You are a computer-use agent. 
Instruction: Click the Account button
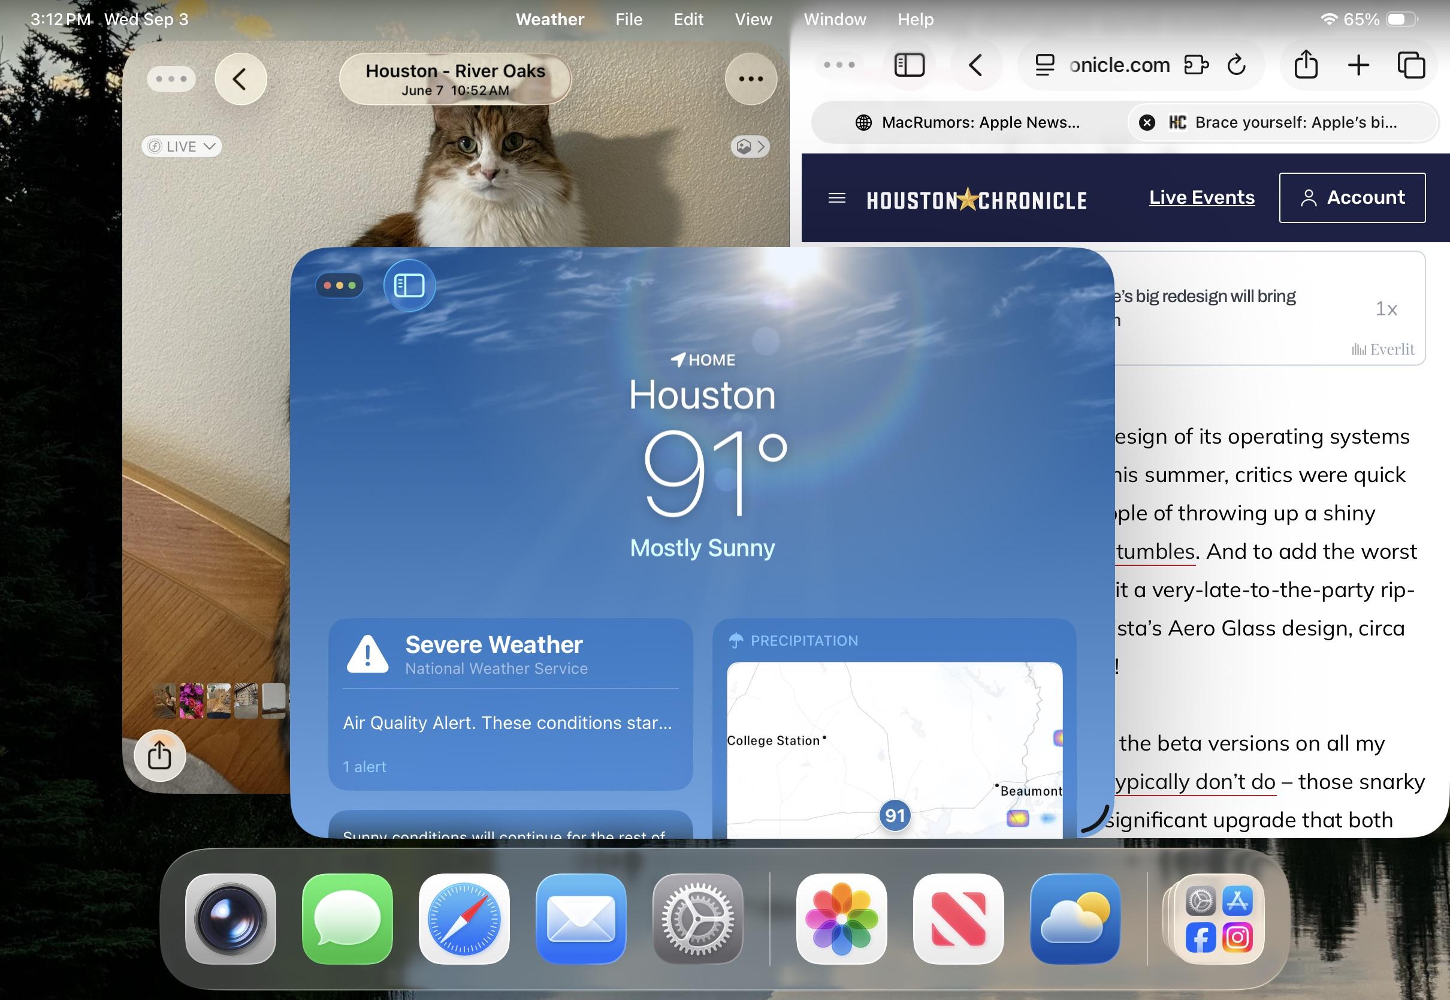point(1352,197)
